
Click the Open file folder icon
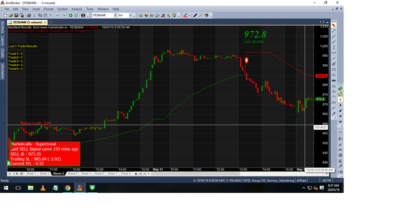click(11, 15)
